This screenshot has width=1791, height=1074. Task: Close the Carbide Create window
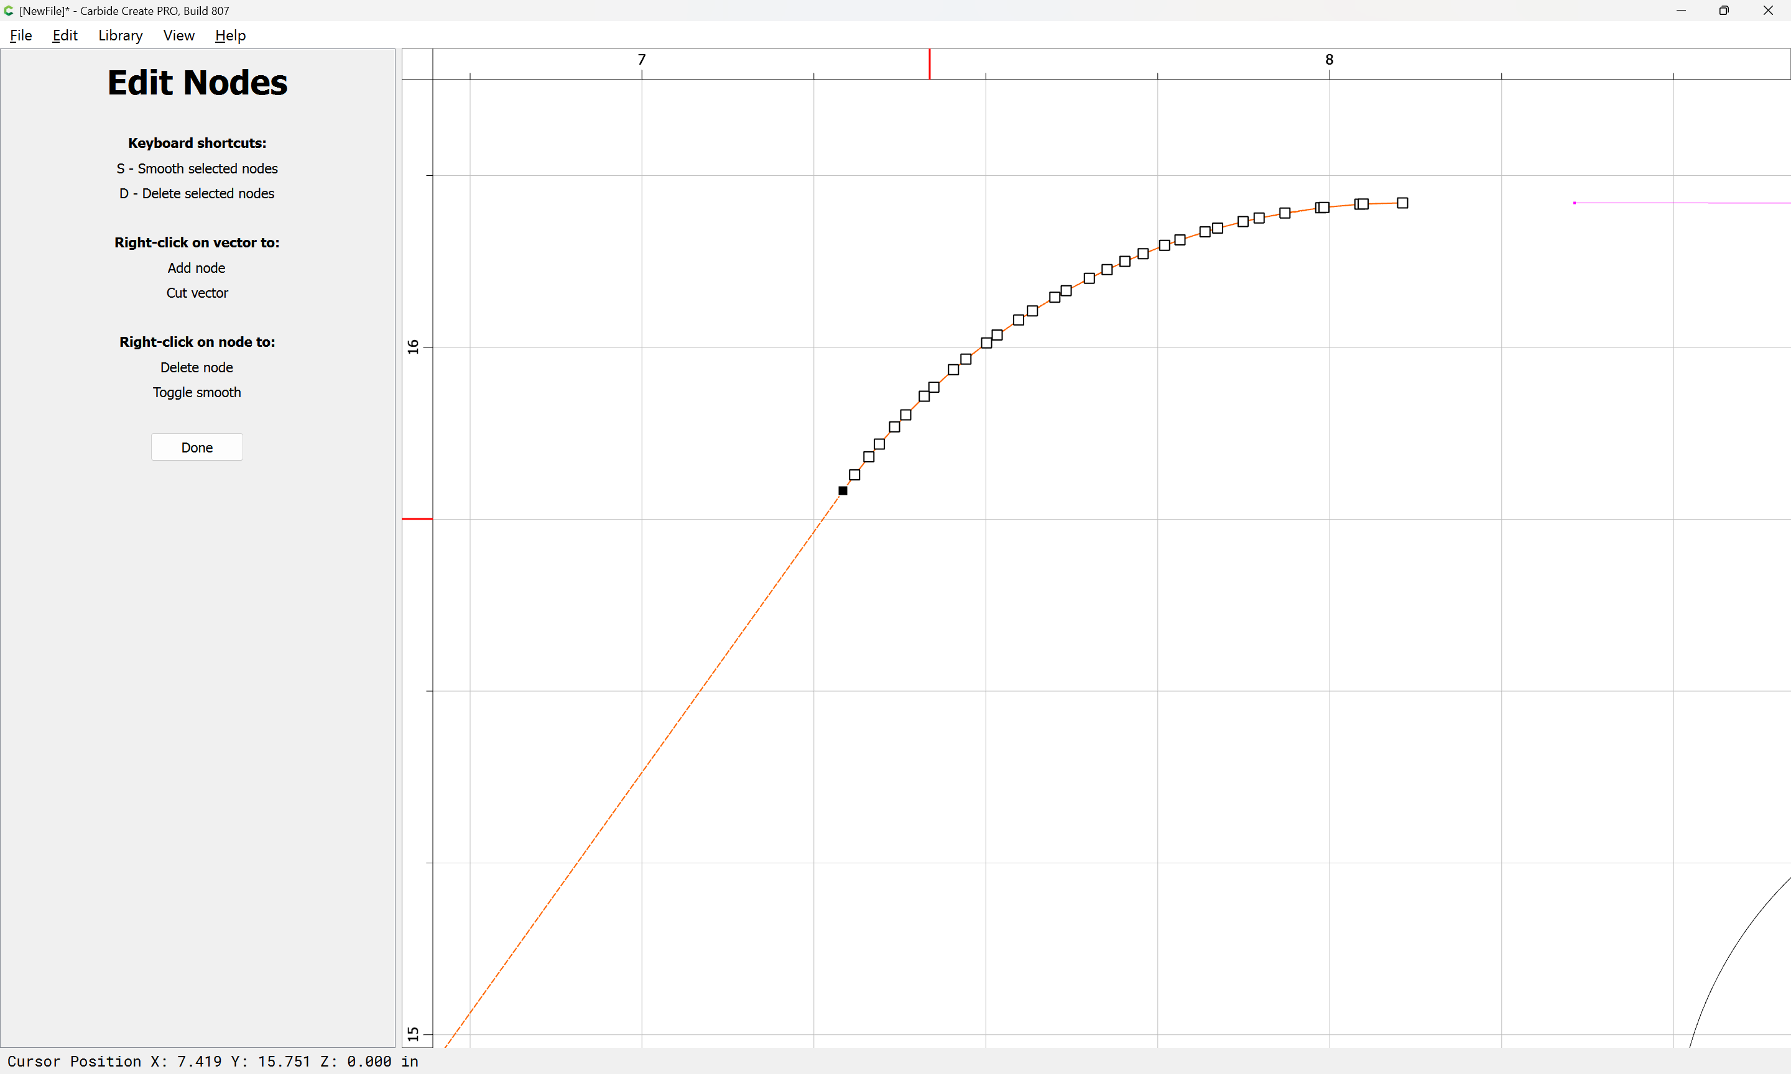click(x=1768, y=11)
